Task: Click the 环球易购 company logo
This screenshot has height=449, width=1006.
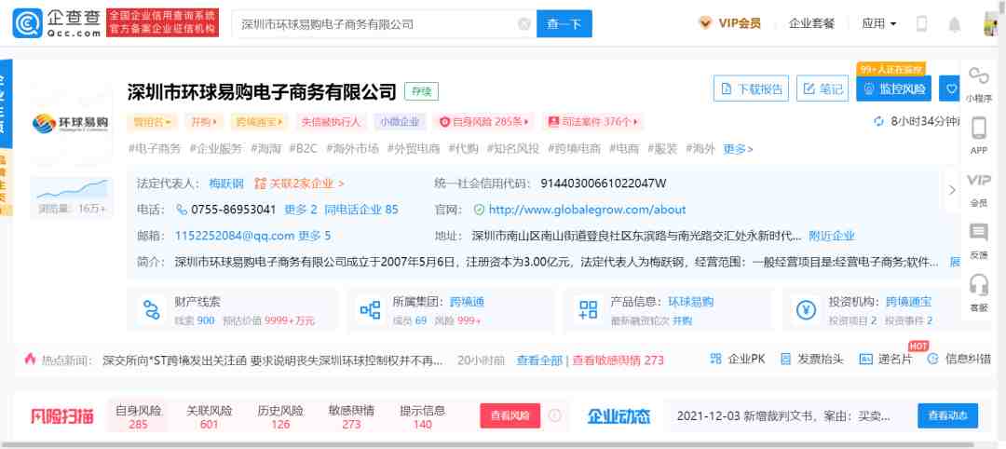Action: click(71, 122)
